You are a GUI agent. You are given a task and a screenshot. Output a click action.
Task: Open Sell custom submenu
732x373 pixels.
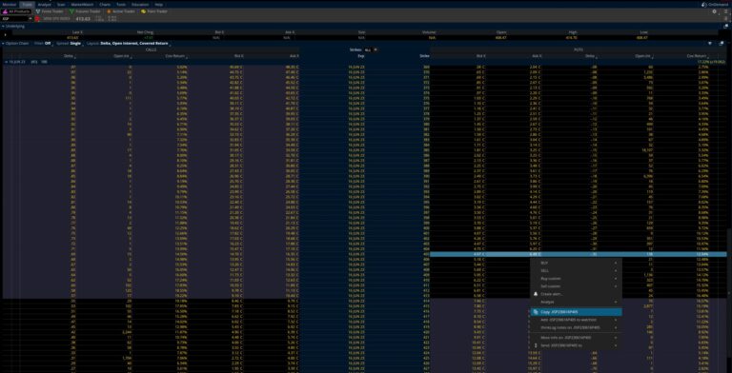576,286
